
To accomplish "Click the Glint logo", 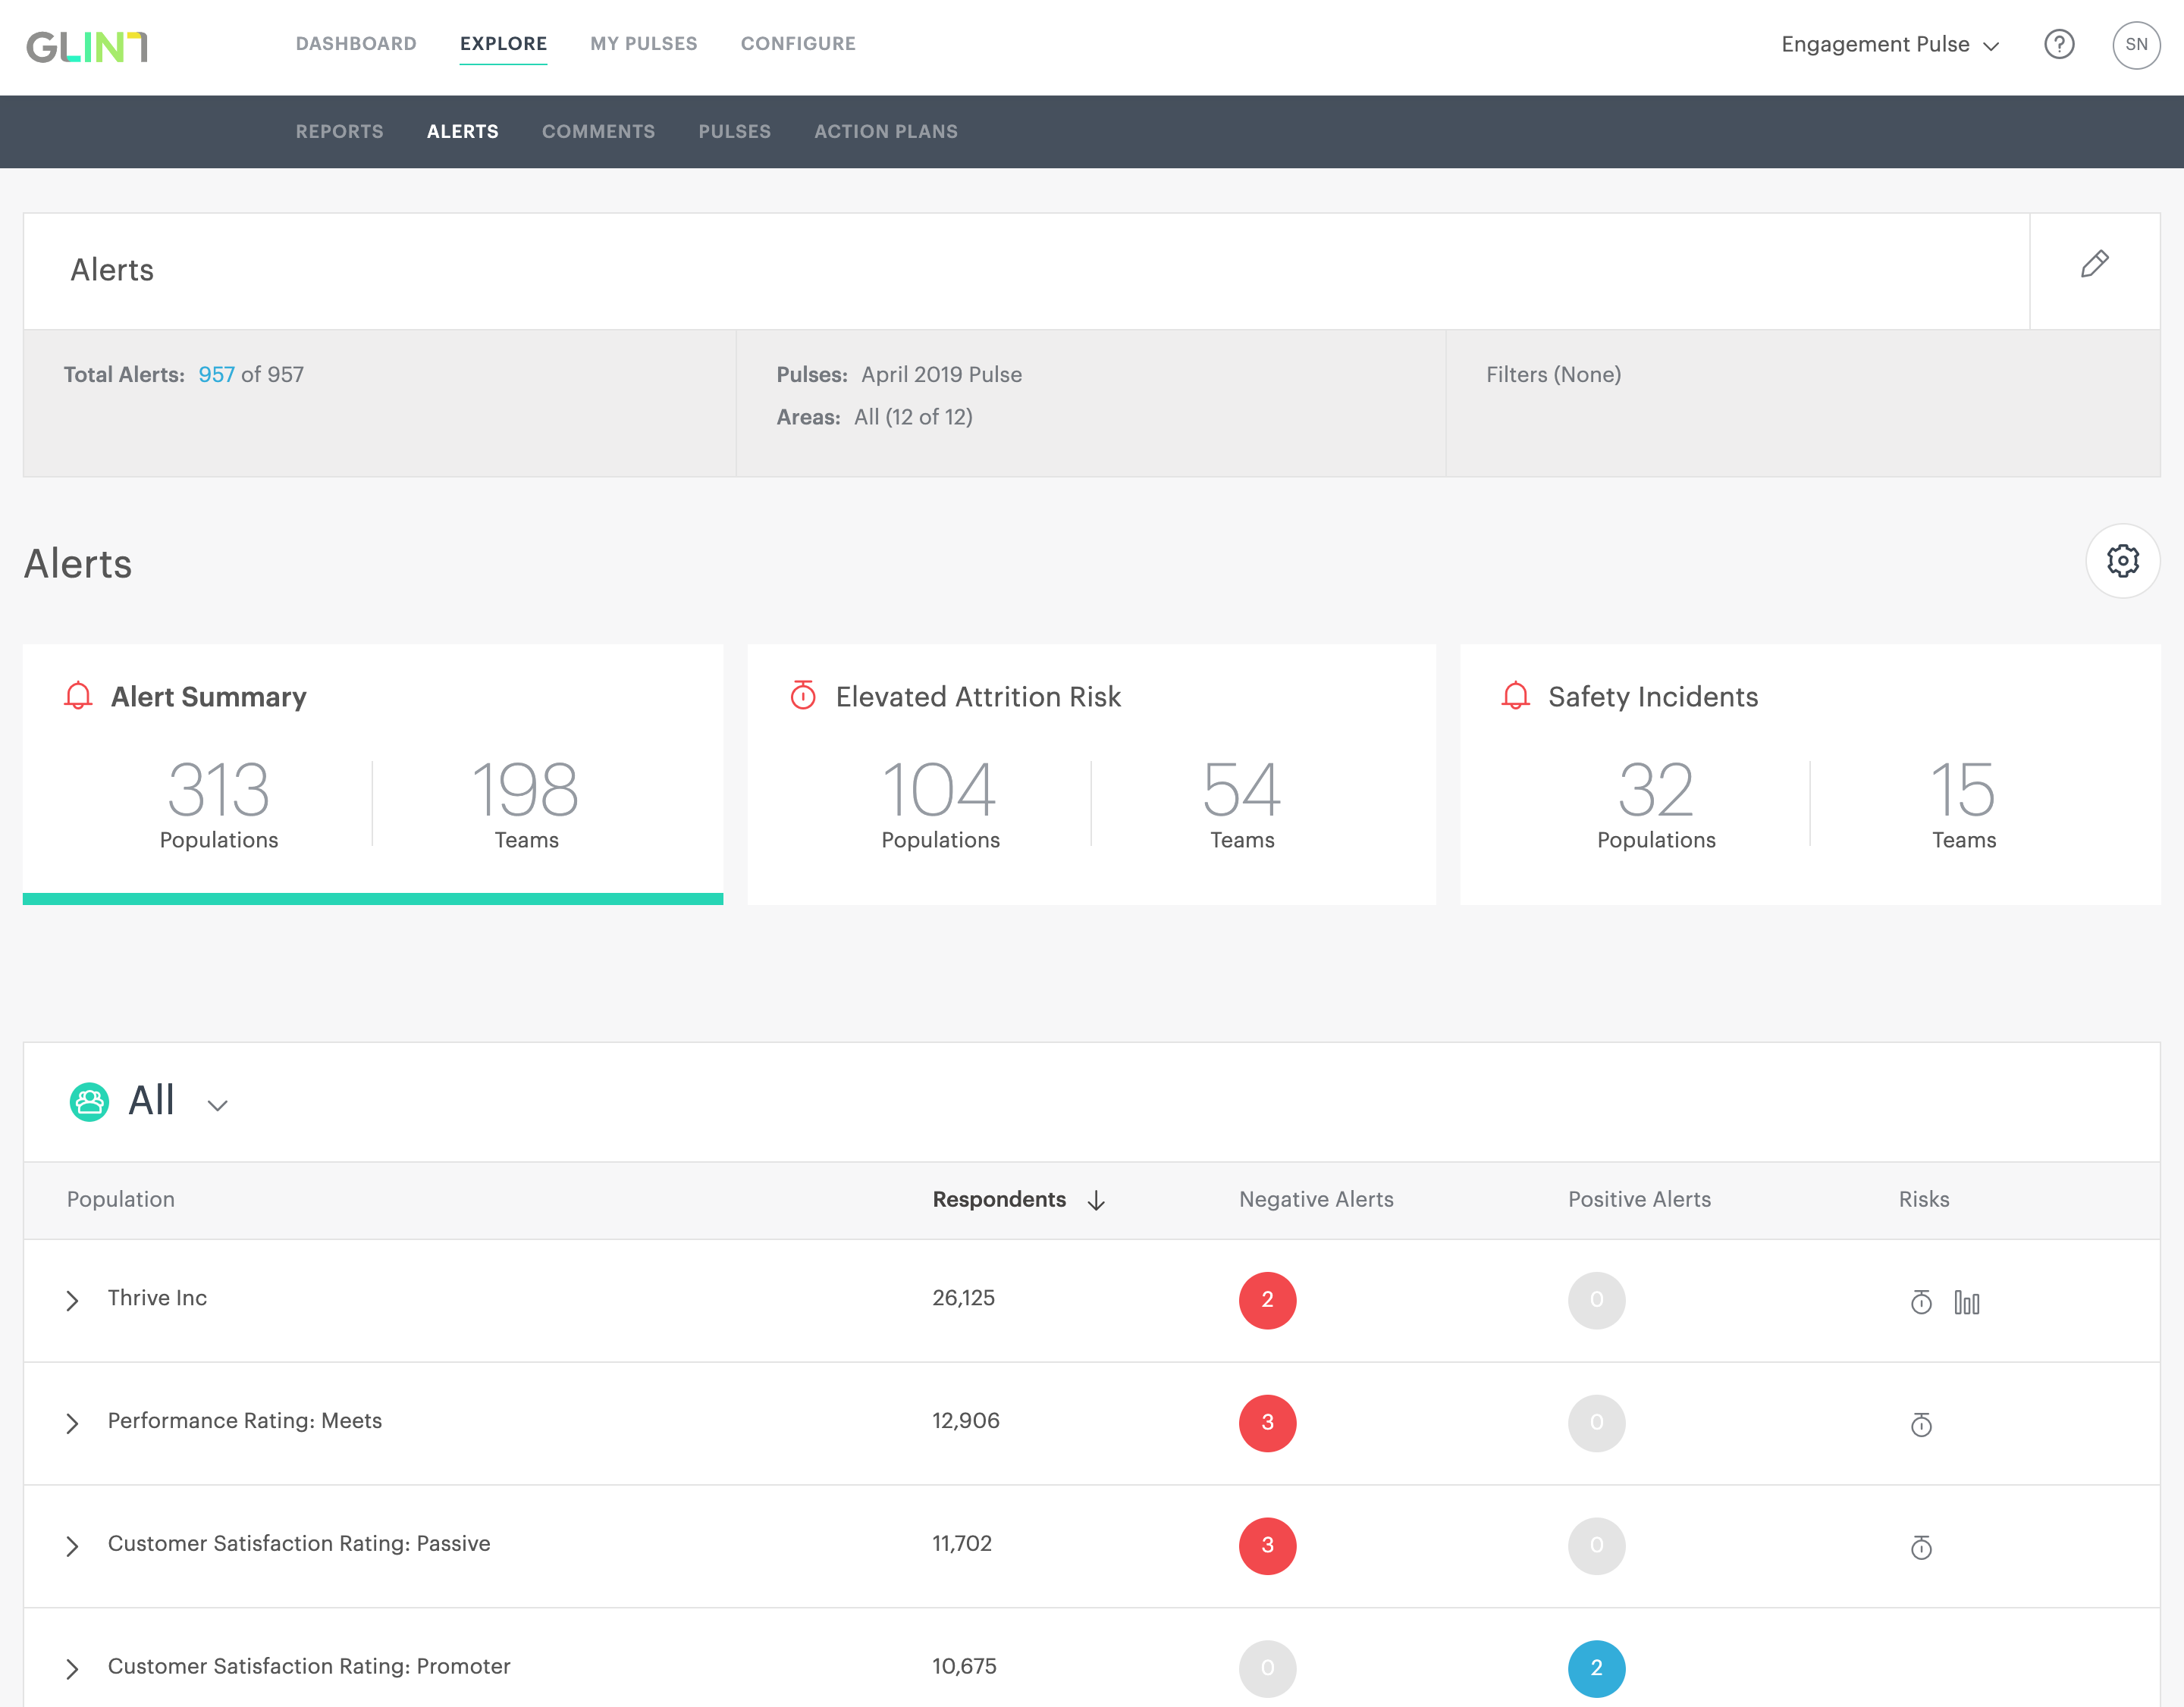I will (x=87, y=46).
